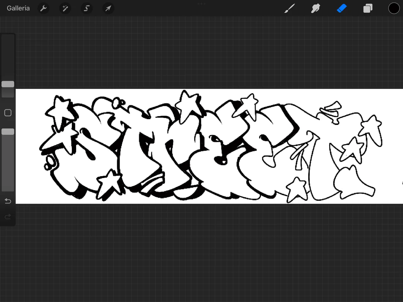Activate the Selection tool
Image resolution: width=403 pixels, height=302 pixels.
point(87,8)
